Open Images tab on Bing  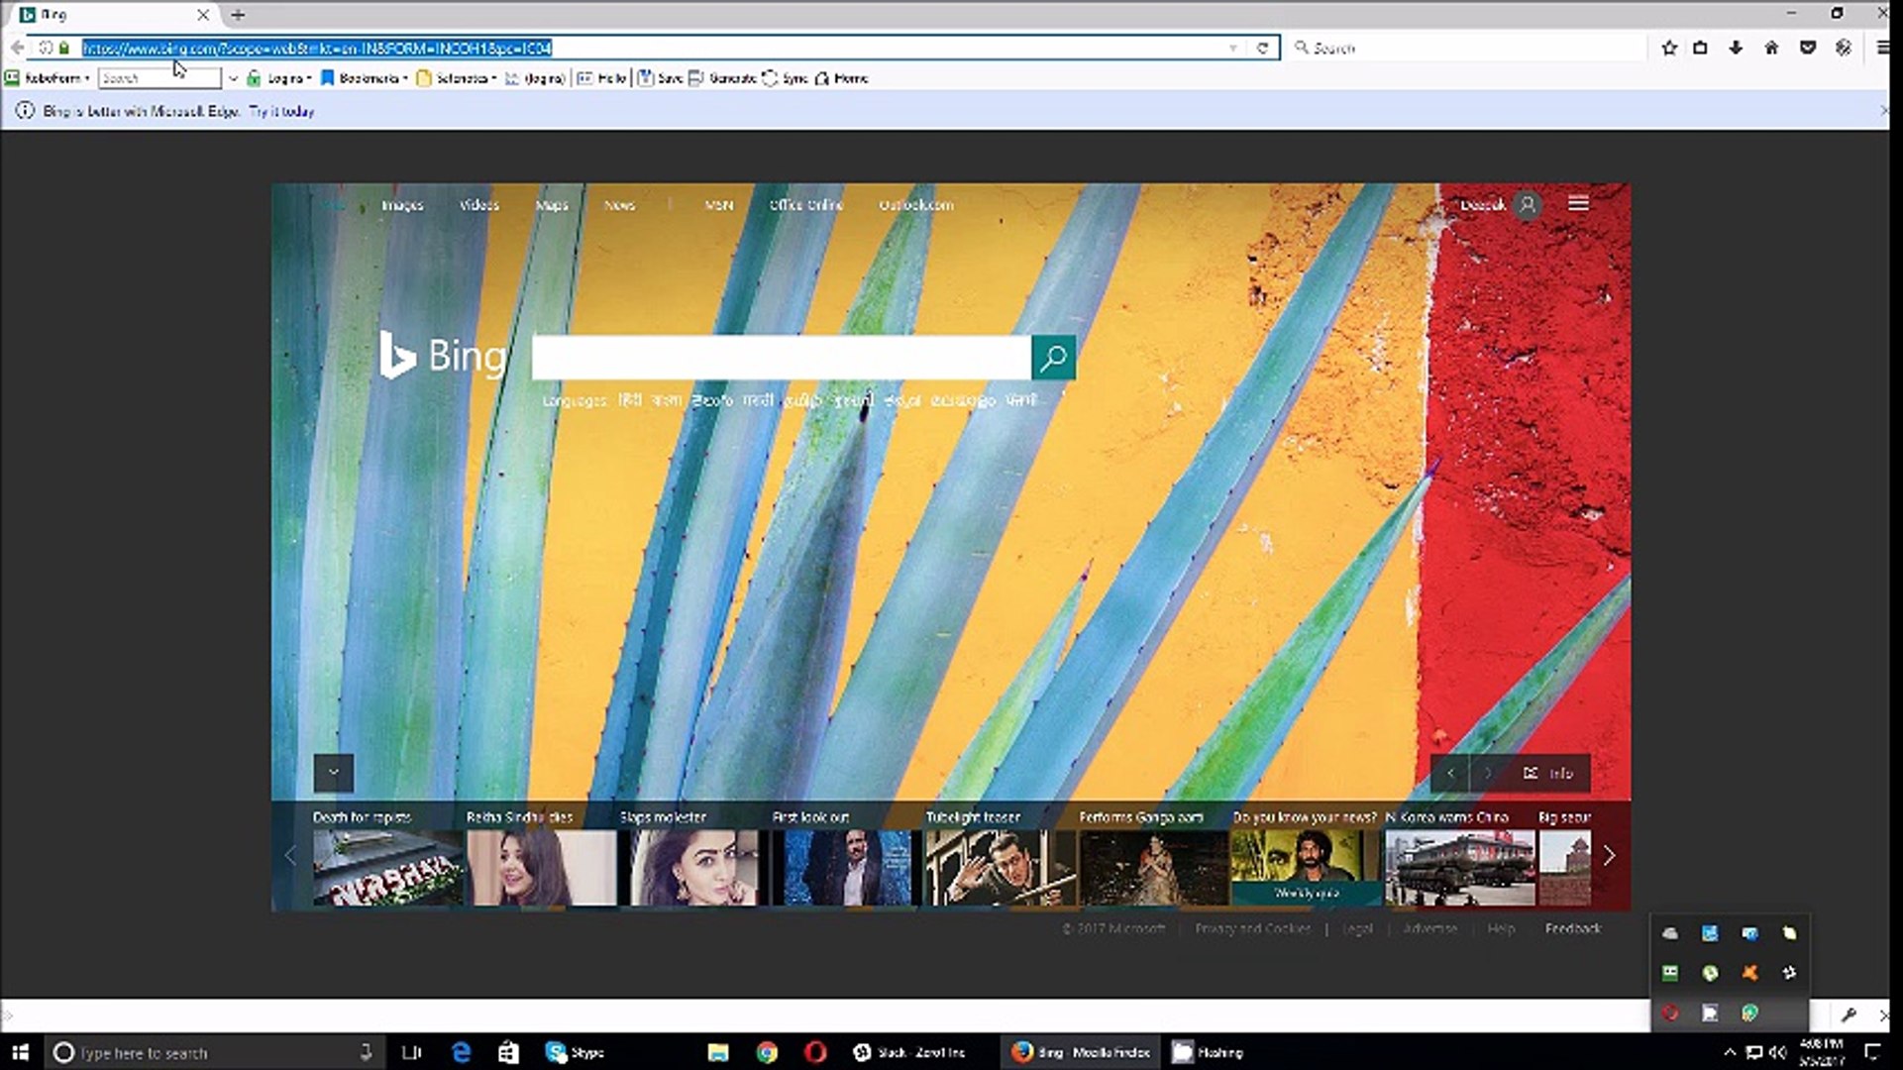[402, 205]
